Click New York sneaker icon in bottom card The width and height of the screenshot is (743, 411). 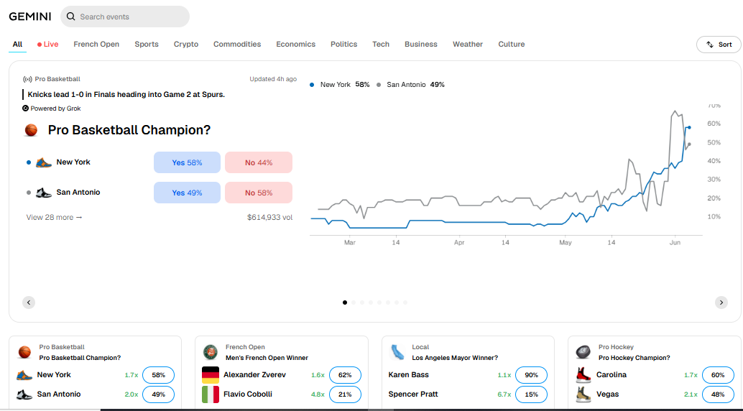click(24, 375)
